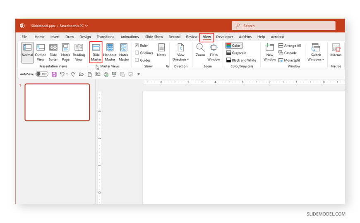This screenshot has height=223, width=360.
Task: Open the Slide Master view
Action: point(96,53)
